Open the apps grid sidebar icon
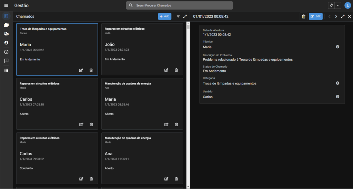Screen dimensions: 353x189 [6, 70]
